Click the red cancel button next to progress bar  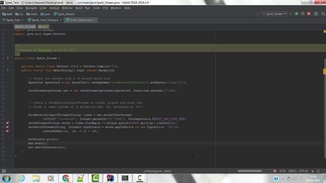pos(275,171)
